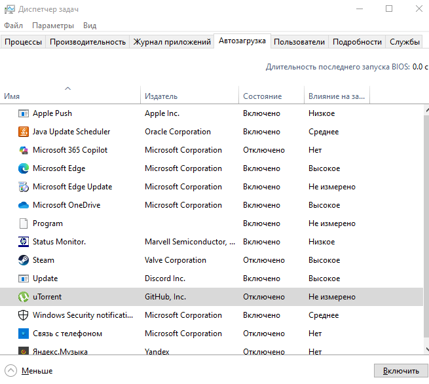Viewport: 429px width, 384px height.
Task: Click Не измерено impact in Program row
Action: coord(332,223)
